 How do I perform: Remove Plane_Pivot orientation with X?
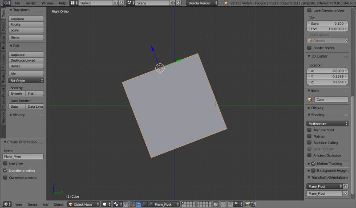click(345, 193)
